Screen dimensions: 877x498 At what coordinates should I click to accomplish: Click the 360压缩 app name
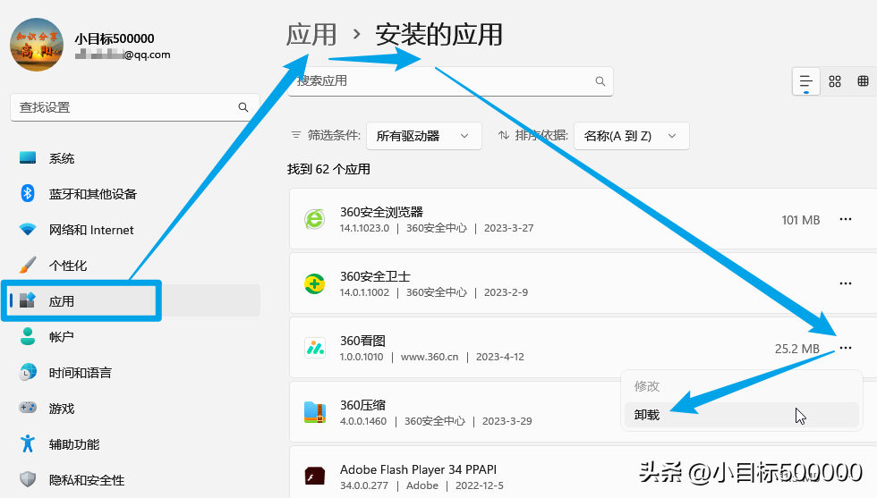click(x=363, y=405)
